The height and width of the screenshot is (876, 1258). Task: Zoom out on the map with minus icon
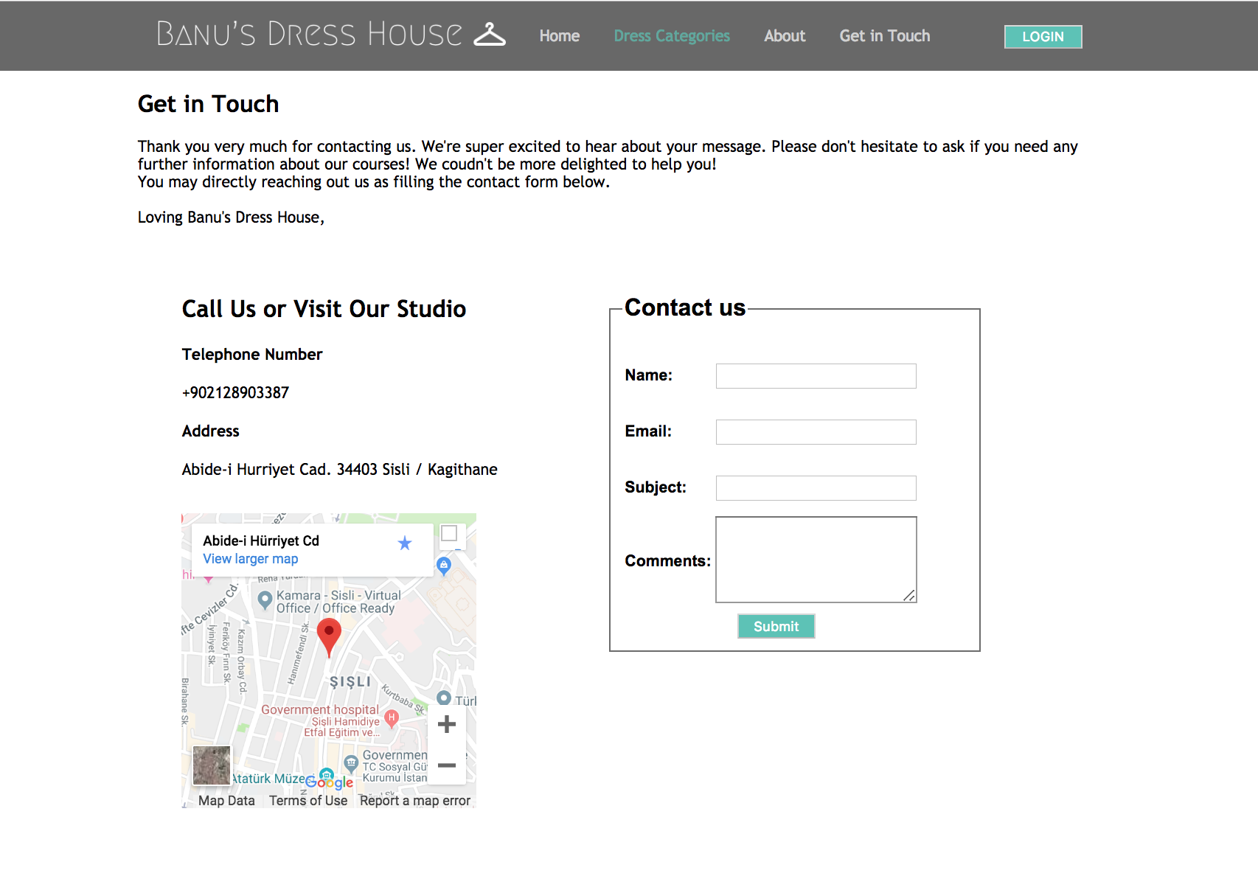click(x=446, y=765)
